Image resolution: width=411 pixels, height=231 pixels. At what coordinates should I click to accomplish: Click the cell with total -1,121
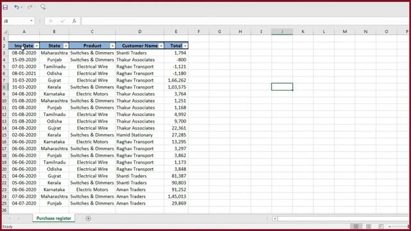coord(176,67)
